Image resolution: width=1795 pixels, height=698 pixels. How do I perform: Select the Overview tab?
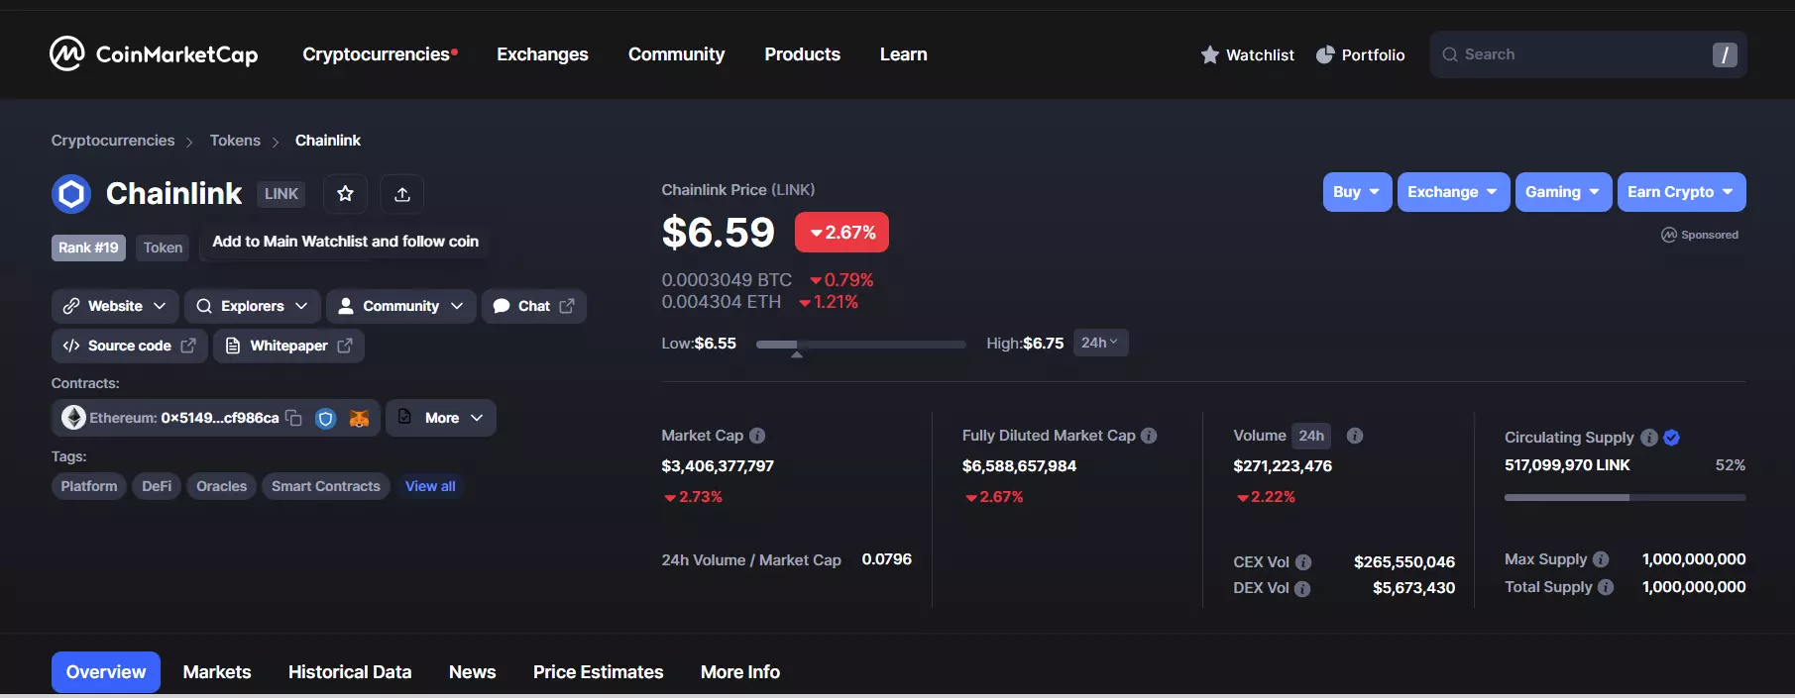(106, 672)
